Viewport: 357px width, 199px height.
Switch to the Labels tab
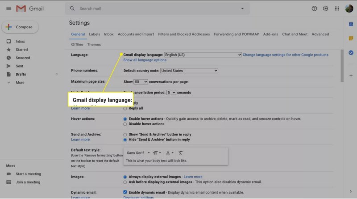[94, 34]
